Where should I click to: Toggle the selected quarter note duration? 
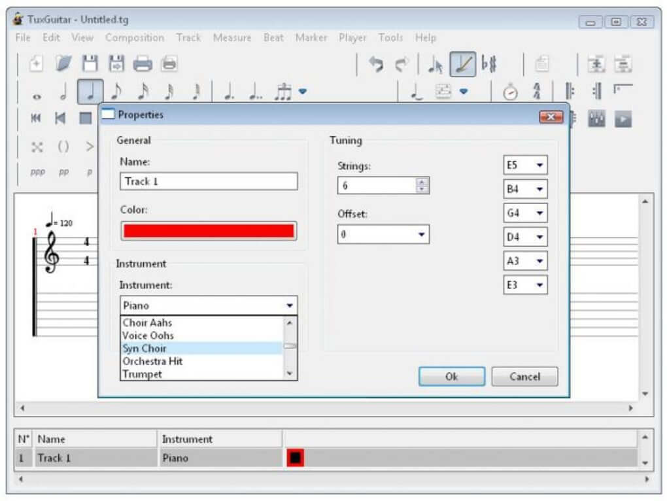[x=90, y=92]
